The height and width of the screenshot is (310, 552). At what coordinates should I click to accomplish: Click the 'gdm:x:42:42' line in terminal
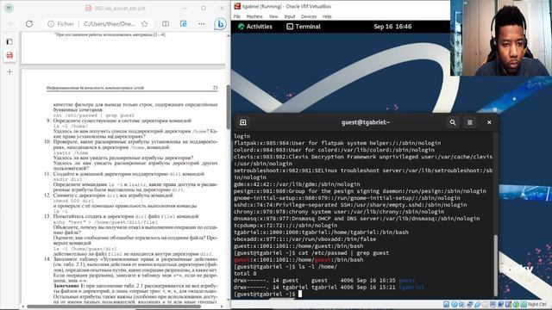coord(297,184)
